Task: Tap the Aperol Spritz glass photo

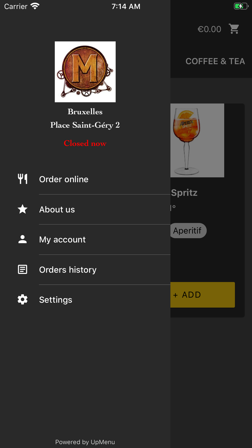Action: [197, 140]
